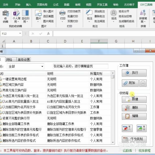This screenshot has height=155, width=155.
Task: Cancel formula entry with the X icon
Action: point(33,33)
